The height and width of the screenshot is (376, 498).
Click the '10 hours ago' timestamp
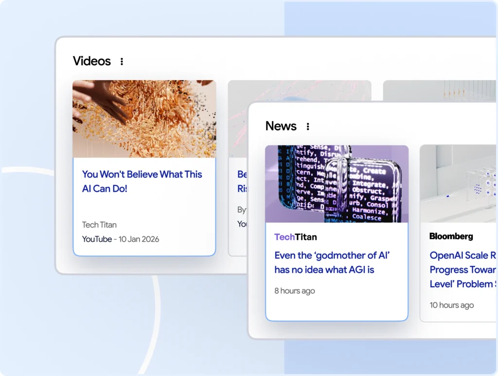pos(452,305)
